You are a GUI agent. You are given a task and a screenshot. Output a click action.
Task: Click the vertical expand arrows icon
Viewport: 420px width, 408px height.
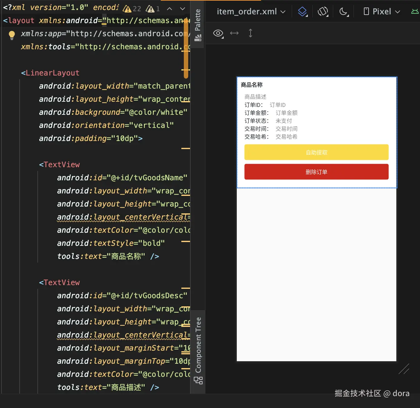point(251,33)
